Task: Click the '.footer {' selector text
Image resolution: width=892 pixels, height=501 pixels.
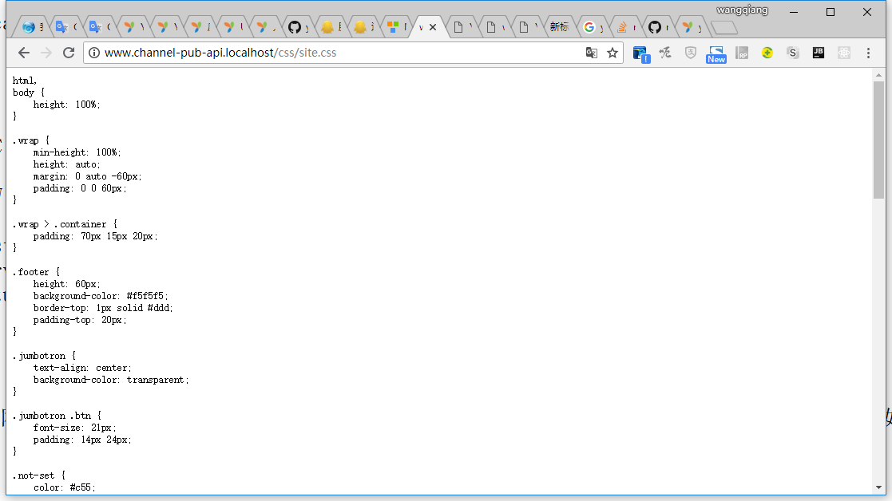Action: (36, 272)
